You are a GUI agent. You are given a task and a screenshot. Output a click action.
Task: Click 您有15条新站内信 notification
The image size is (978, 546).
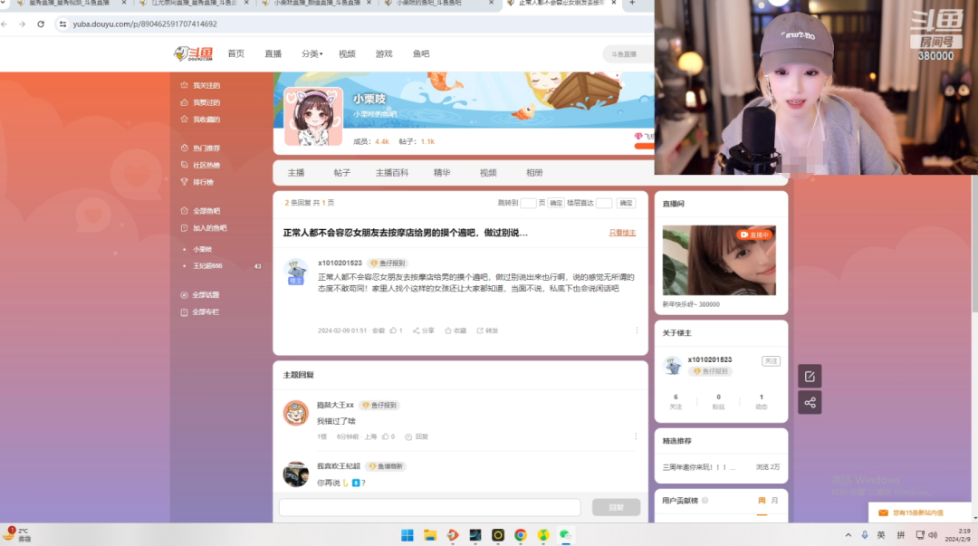click(917, 512)
